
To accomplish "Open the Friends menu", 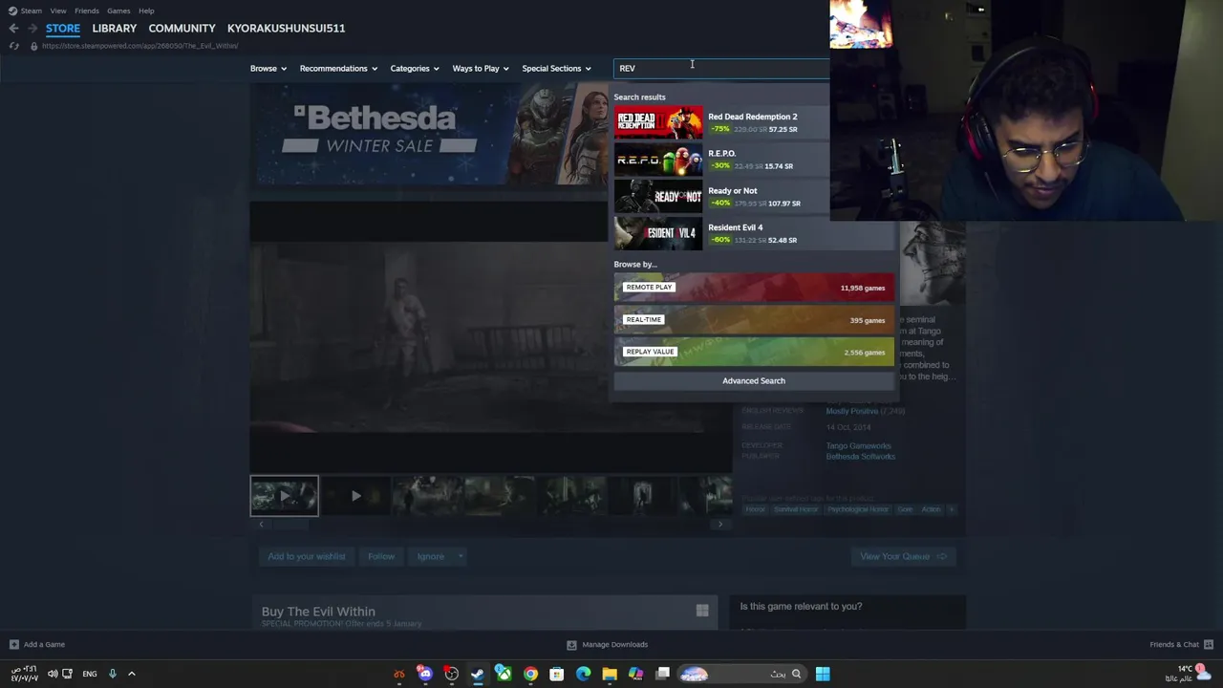I will click(x=87, y=11).
